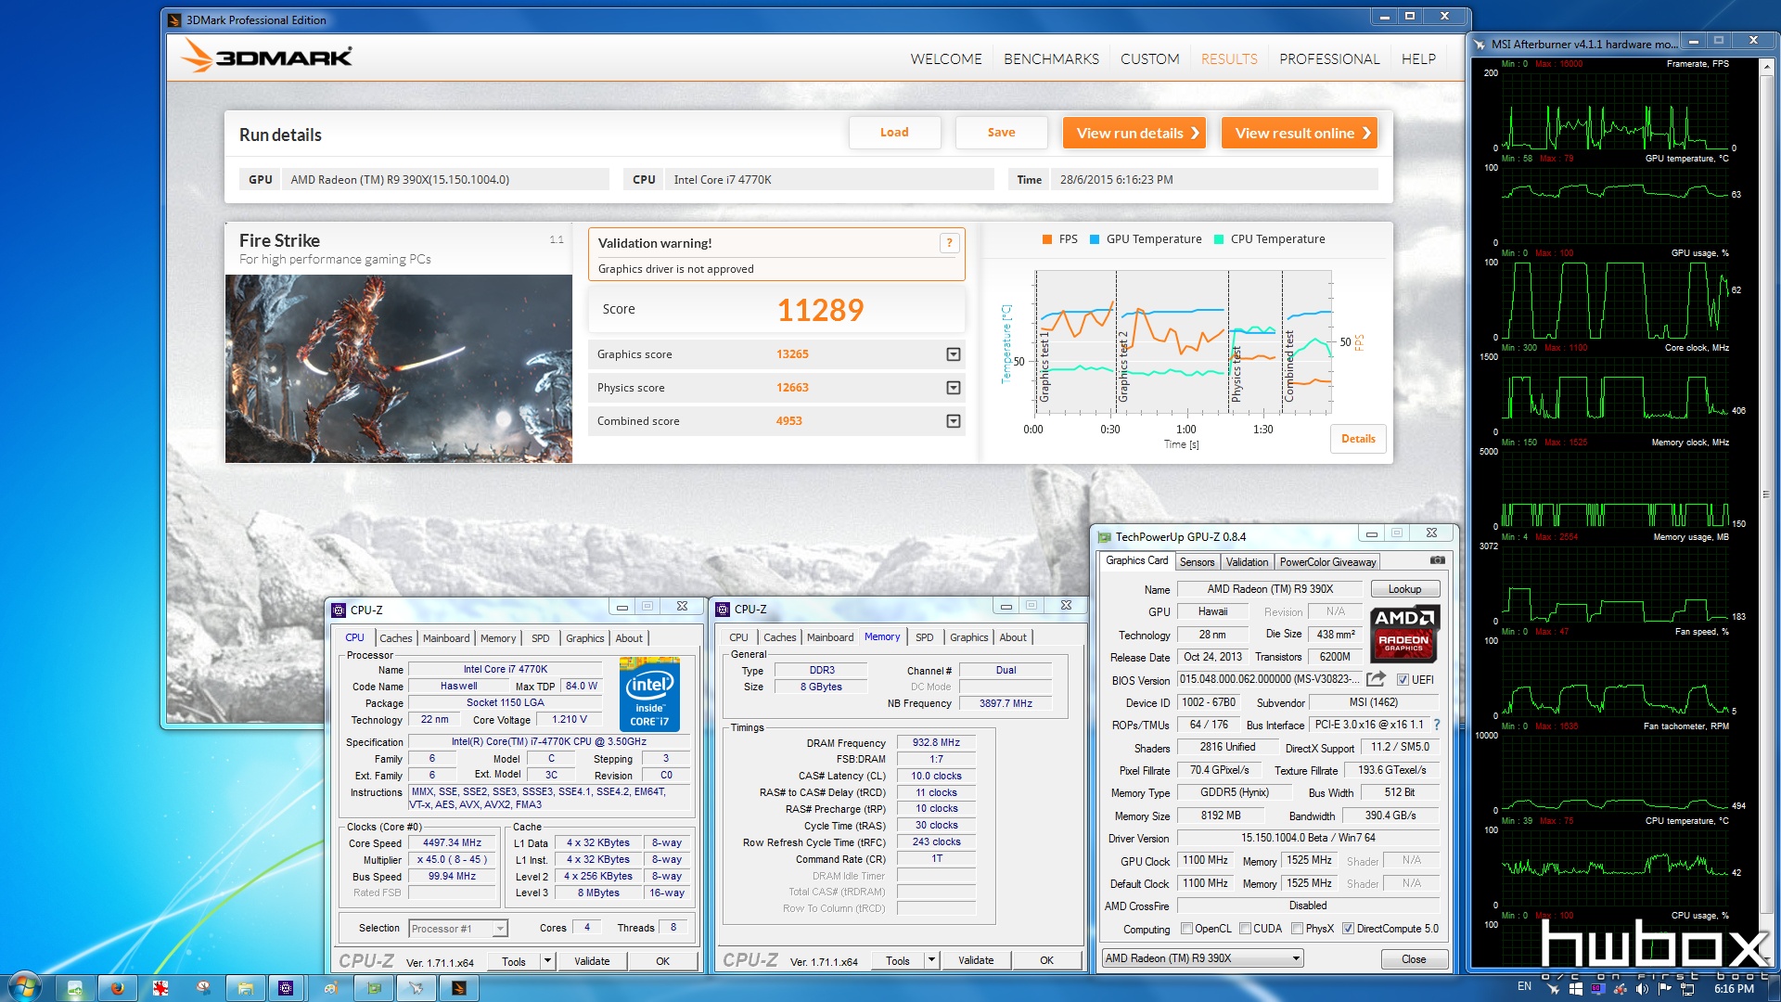Open the MSI Afterburner jet taskbar icon
This screenshot has width=1781, height=1002.
click(x=416, y=988)
